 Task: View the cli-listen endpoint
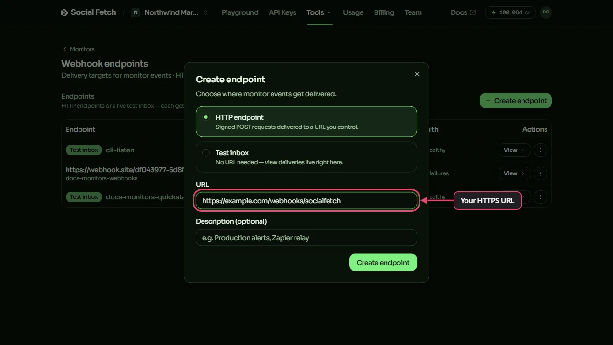point(515,150)
